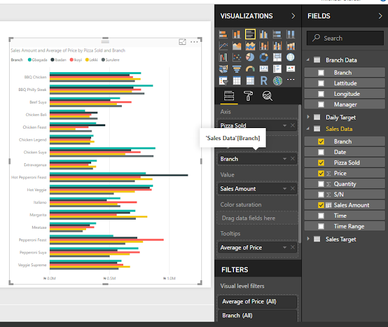Remove Average of Price from Tooltips
This screenshot has width=388, height=327.
[292, 248]
